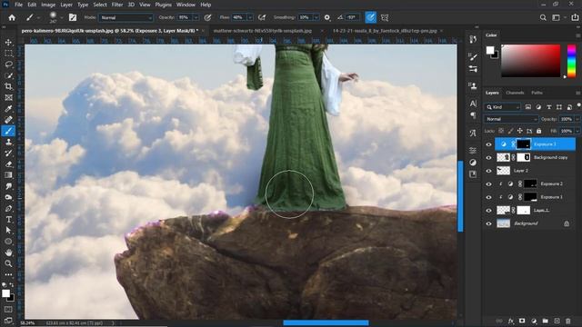Open smoothing options gear icon
The width and height of the screenshot is (582, 327).
[327, 17]
